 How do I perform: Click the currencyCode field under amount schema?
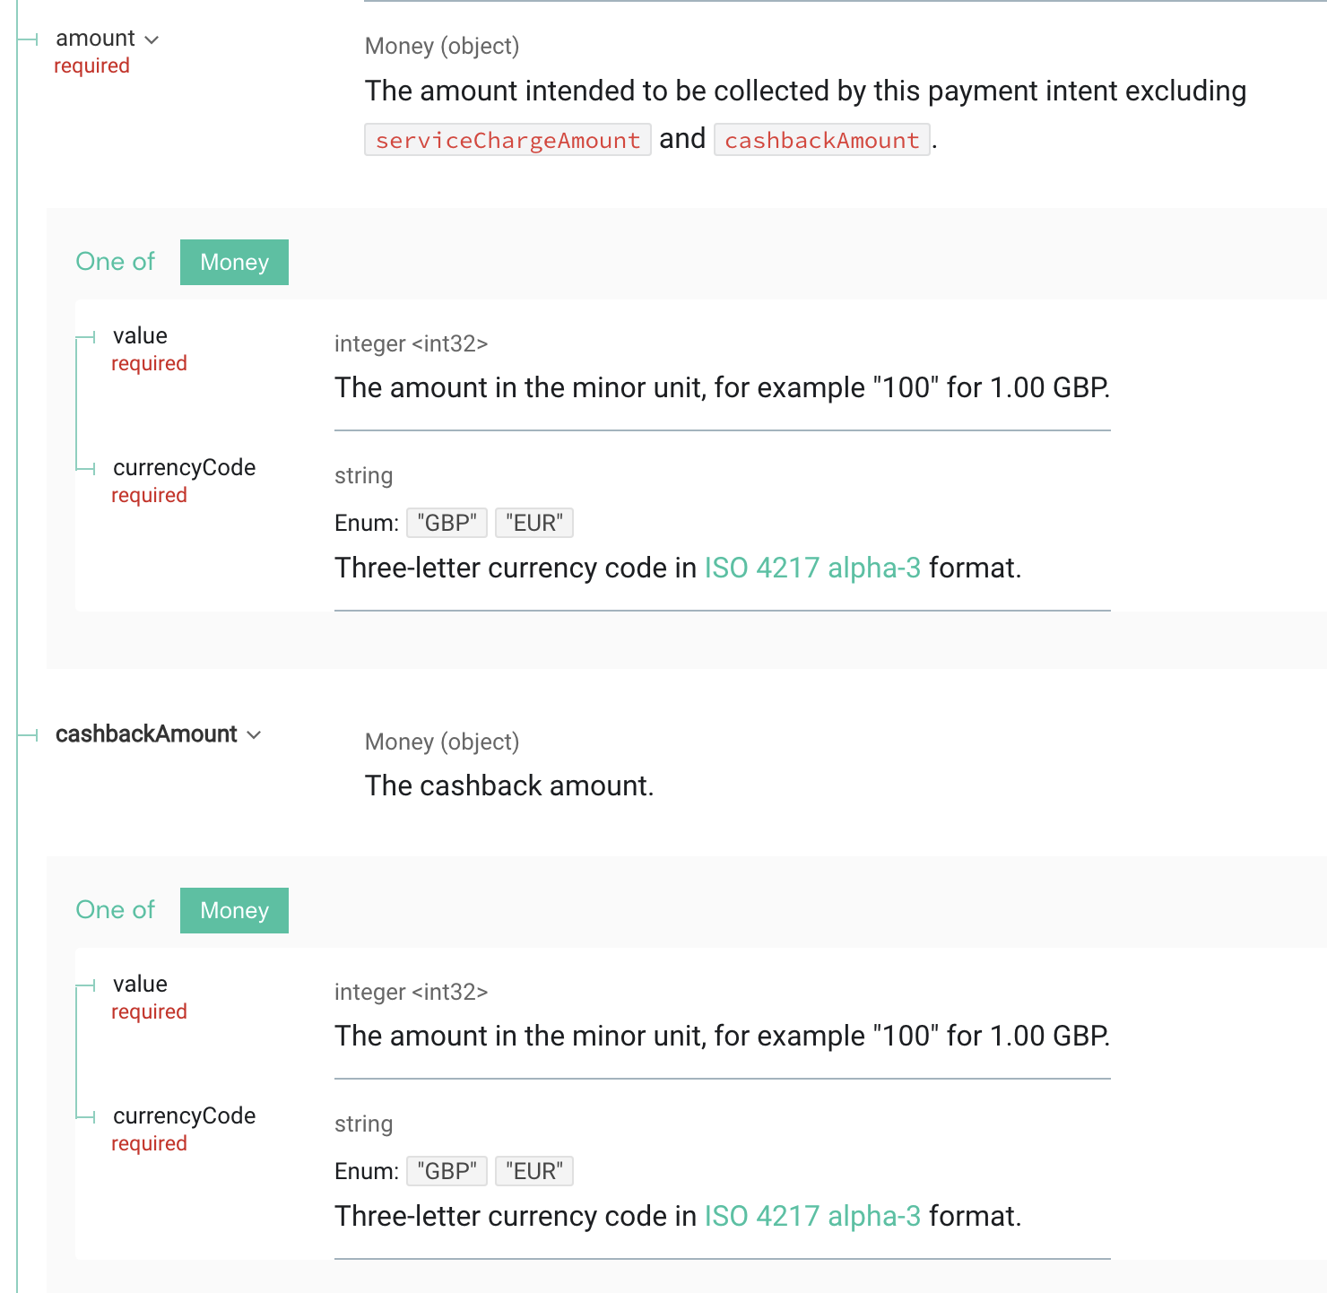[x=184, y=467]
